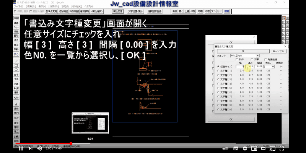Click the 基準点変更 button
The height and width of the screenshot is (153, 306).
click(x=51, y=11)
